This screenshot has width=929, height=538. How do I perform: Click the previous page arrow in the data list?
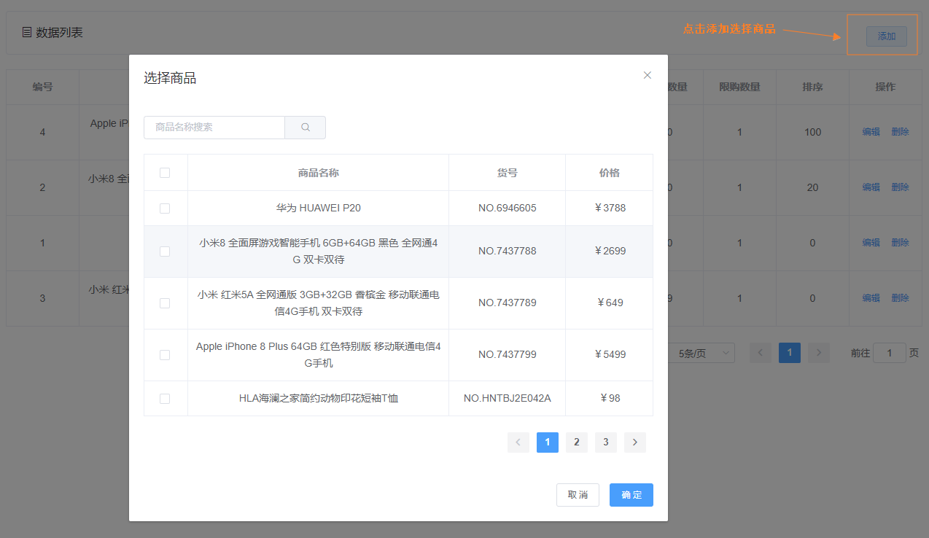[x=760, y=352]
